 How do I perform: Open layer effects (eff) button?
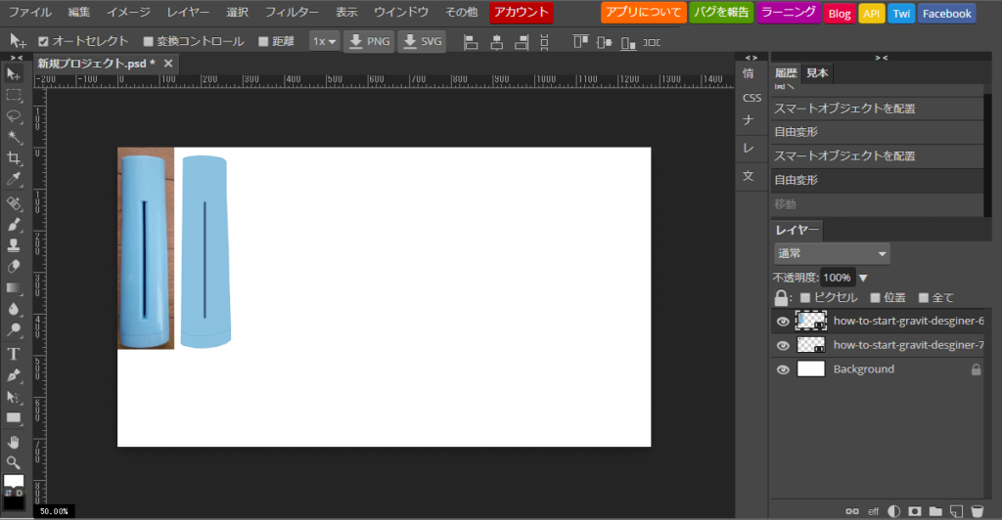874,511
